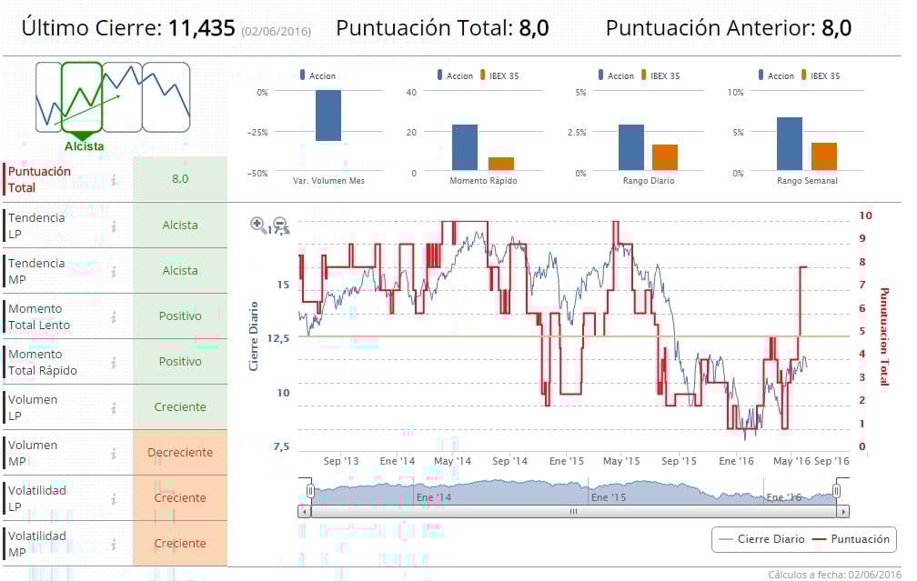Click the orange IBEX bar in Momento Rápido
The width and height of the screenshot is (917, 581).
501,164
